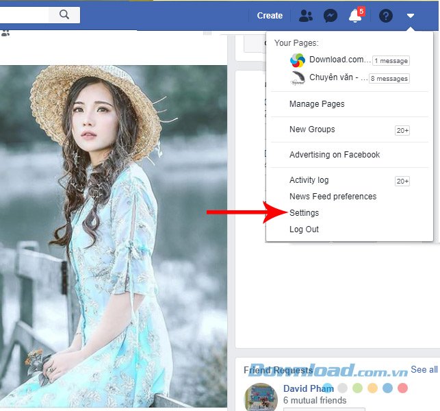Click the small group icon under search bar
Viewport: 440px width, 411px height.
[5, 33]
